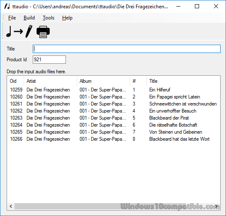
Task: Click the Product Id field showing 921
Action: coord(49,60)
